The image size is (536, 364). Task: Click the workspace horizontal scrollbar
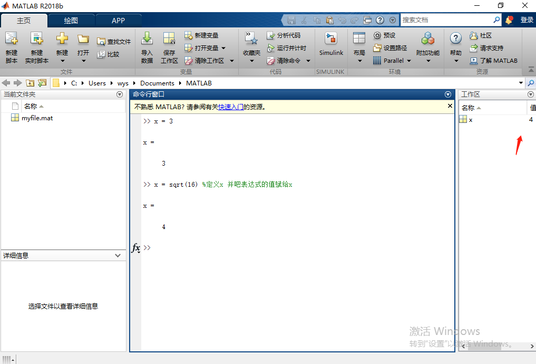coord(484,346)
